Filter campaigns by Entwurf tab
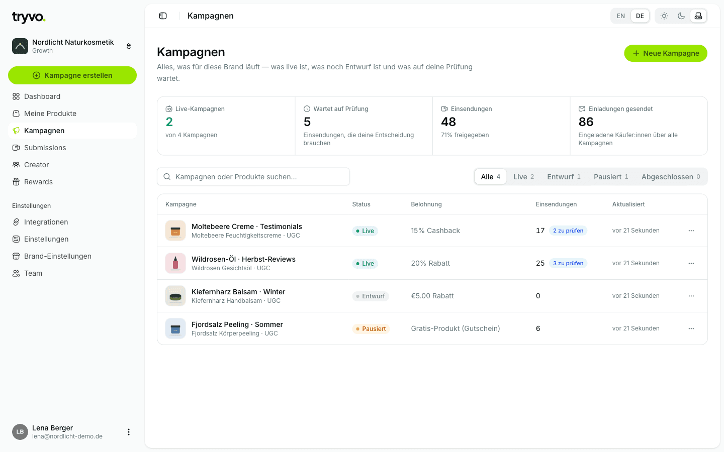 (x=564, y=177)
